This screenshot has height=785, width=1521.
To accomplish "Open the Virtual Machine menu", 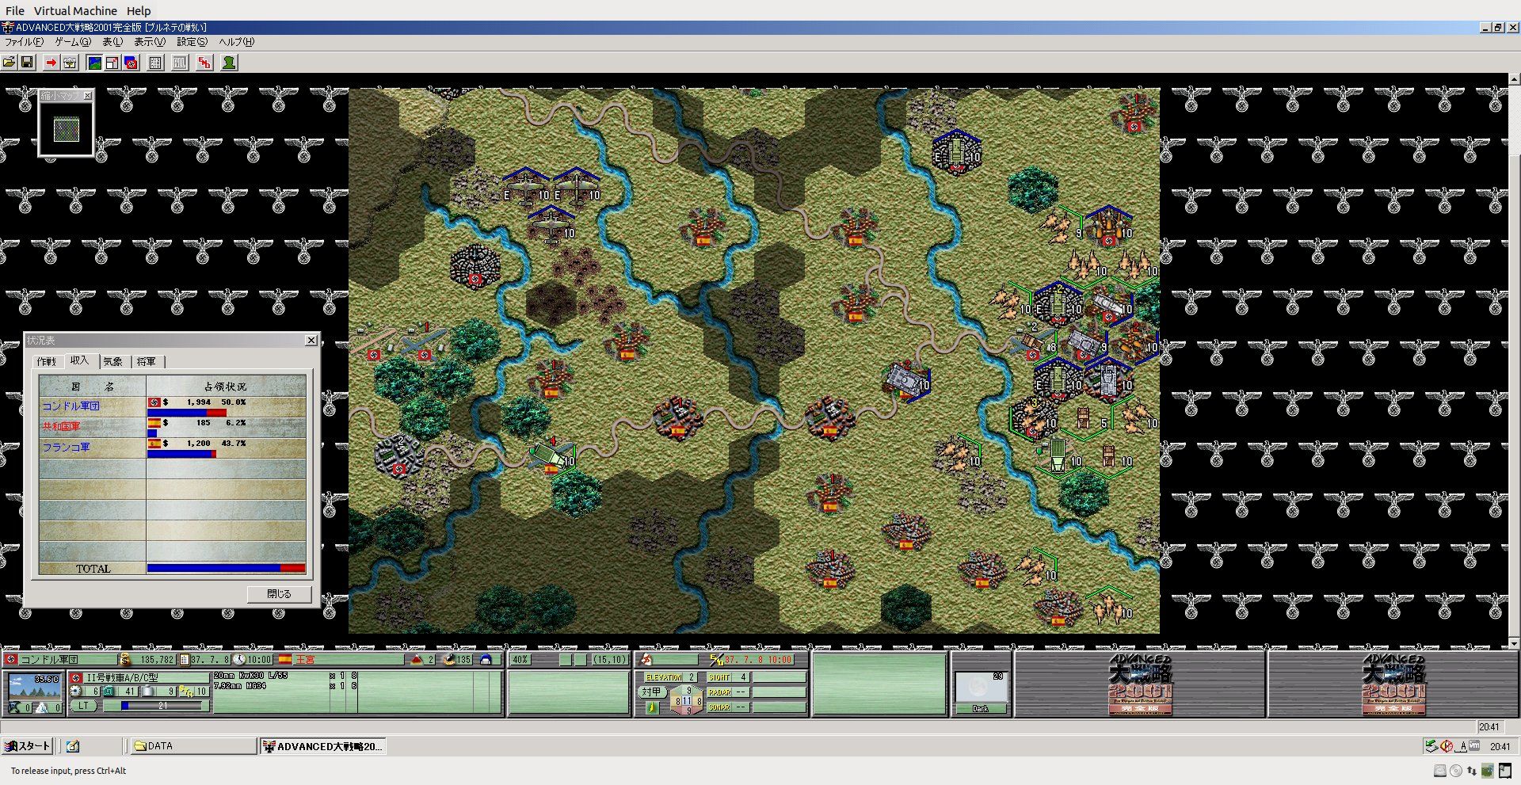I will pyautogui.click(x=75, y=11).
